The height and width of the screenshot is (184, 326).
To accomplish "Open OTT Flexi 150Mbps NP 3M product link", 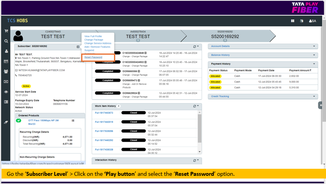I will pyautogui.click(x=43, y=122).
